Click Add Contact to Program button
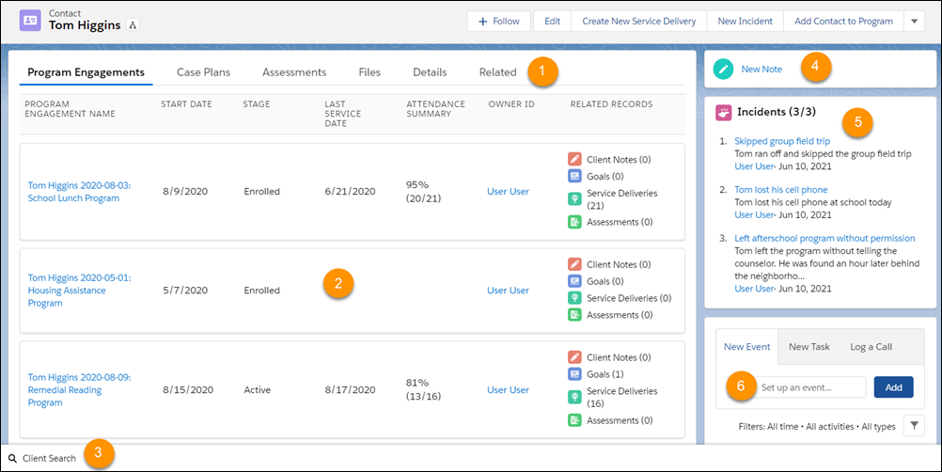This screenshot has width=942, height=472. pyautogui.click(x=843, y=21)
